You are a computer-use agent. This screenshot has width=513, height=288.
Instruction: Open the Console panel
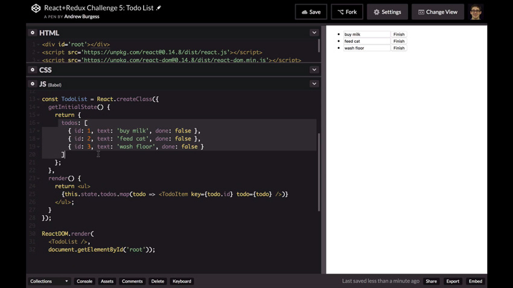pyautogui.click(x=84, y=281)
